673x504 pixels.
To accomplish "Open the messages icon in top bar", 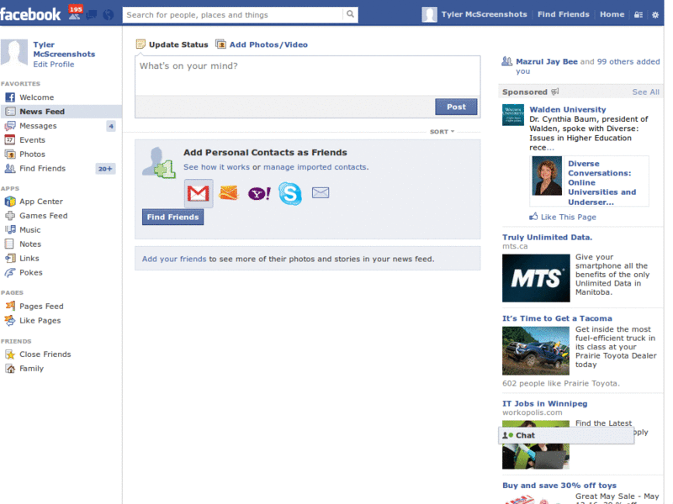I will [92, 15].
